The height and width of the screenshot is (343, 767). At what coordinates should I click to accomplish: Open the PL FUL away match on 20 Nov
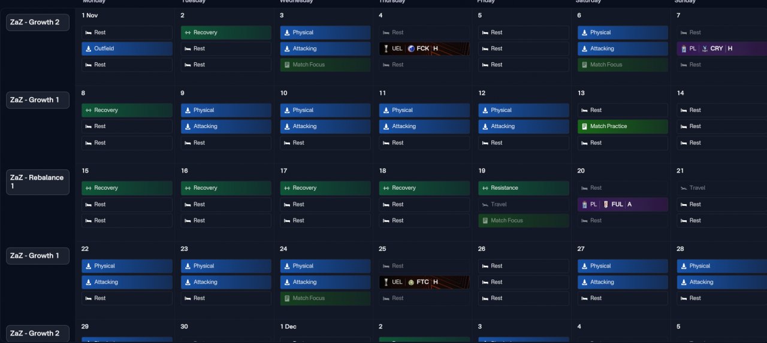tap(623, 204)
